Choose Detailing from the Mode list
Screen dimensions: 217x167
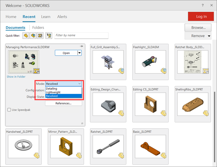63,88
